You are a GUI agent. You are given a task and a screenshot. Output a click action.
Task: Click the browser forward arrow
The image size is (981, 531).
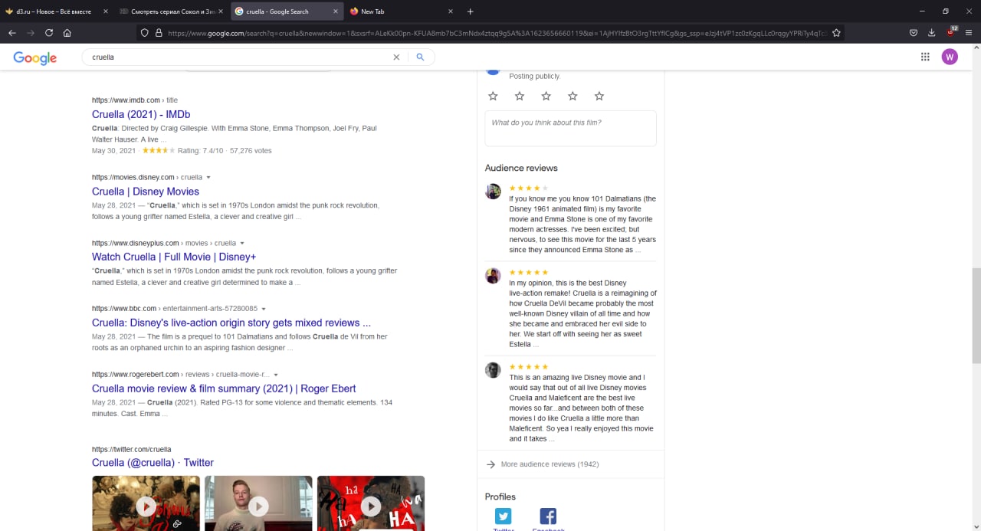coord(31,33)
